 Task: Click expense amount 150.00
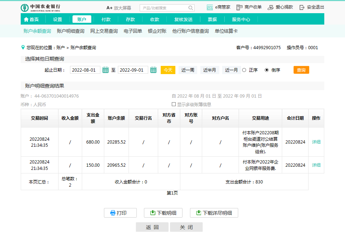coord(93,165)
